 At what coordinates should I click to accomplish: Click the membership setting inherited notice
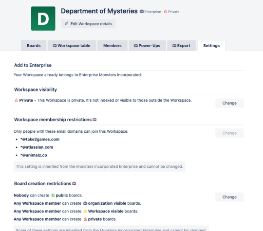(x=99, y=166)
